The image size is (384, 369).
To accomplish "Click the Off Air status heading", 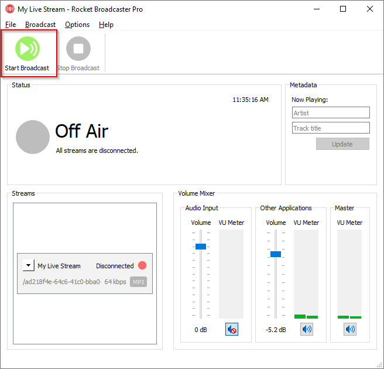I will coord(81,131).
